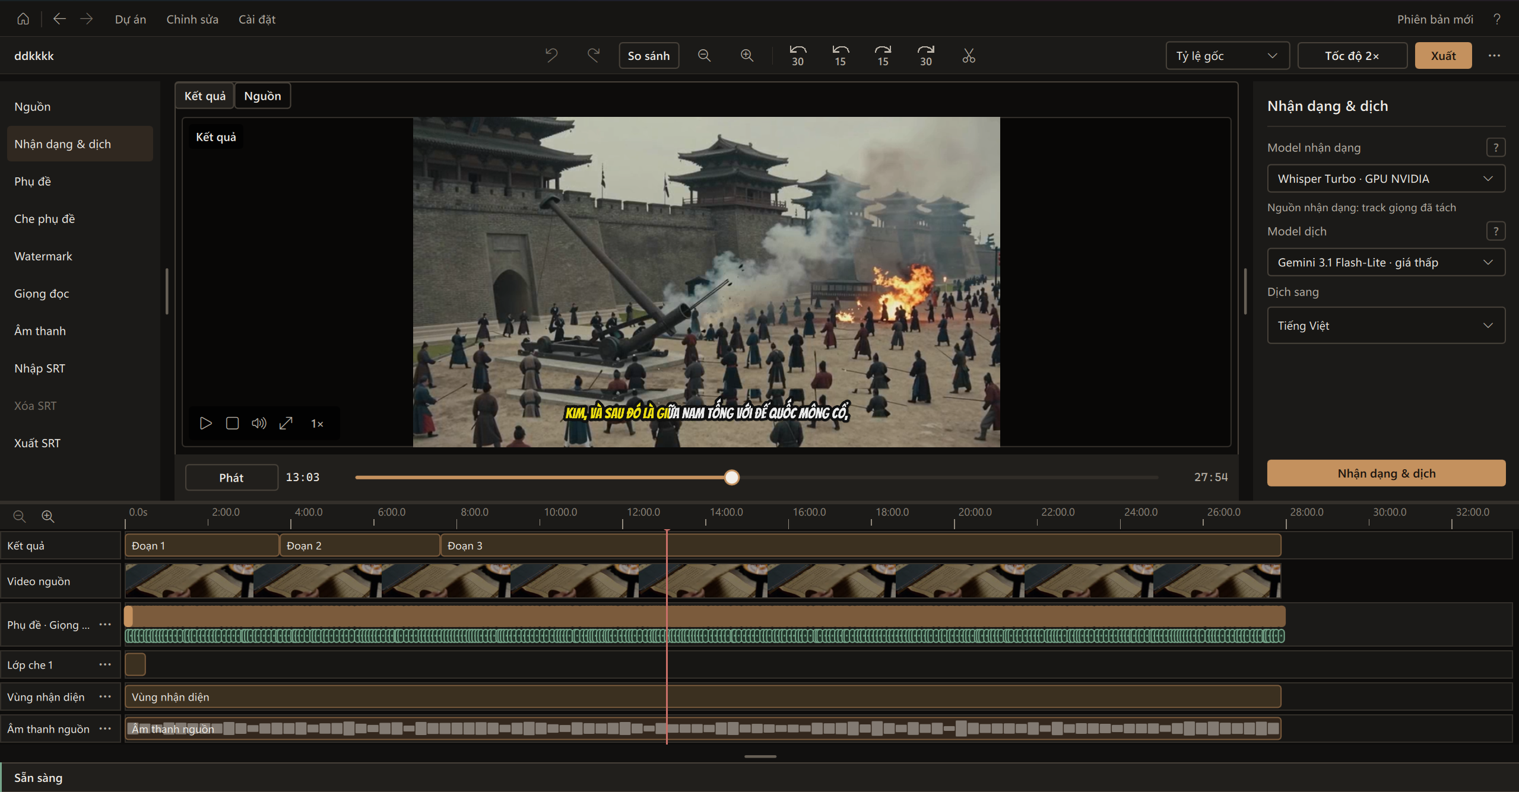Open the Chỉnh sửa menu
Image resolution: width=1519 pixels, height=792 pixels.
(192, 19)
